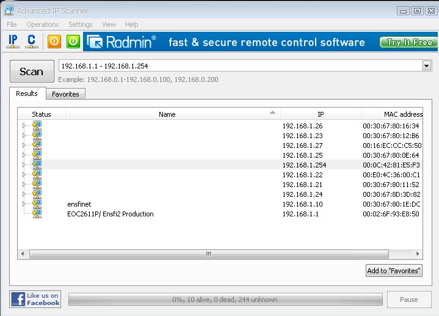Switch to the Results tab
Viewport: 439px width, 316px height.
click(27, 94)
